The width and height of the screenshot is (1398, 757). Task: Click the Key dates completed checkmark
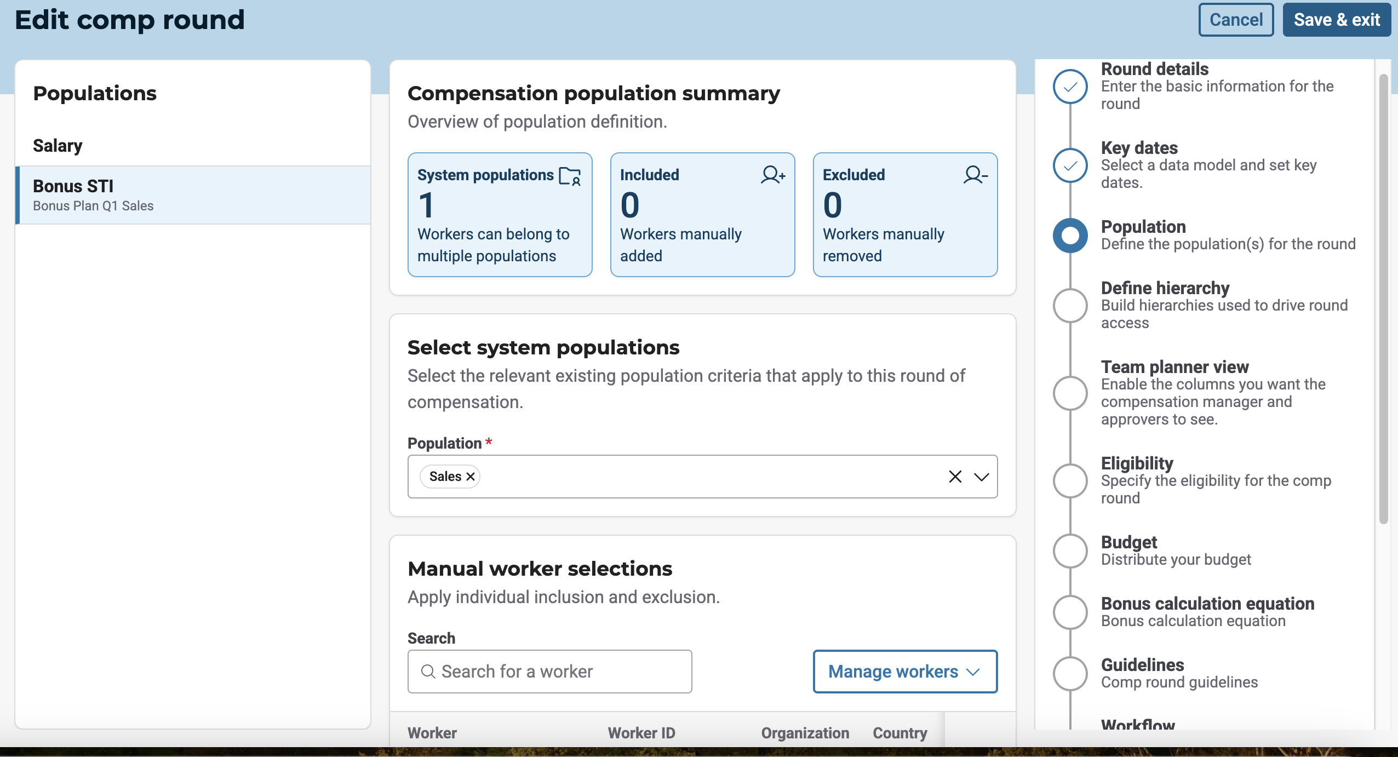[x=1070, y=165]
